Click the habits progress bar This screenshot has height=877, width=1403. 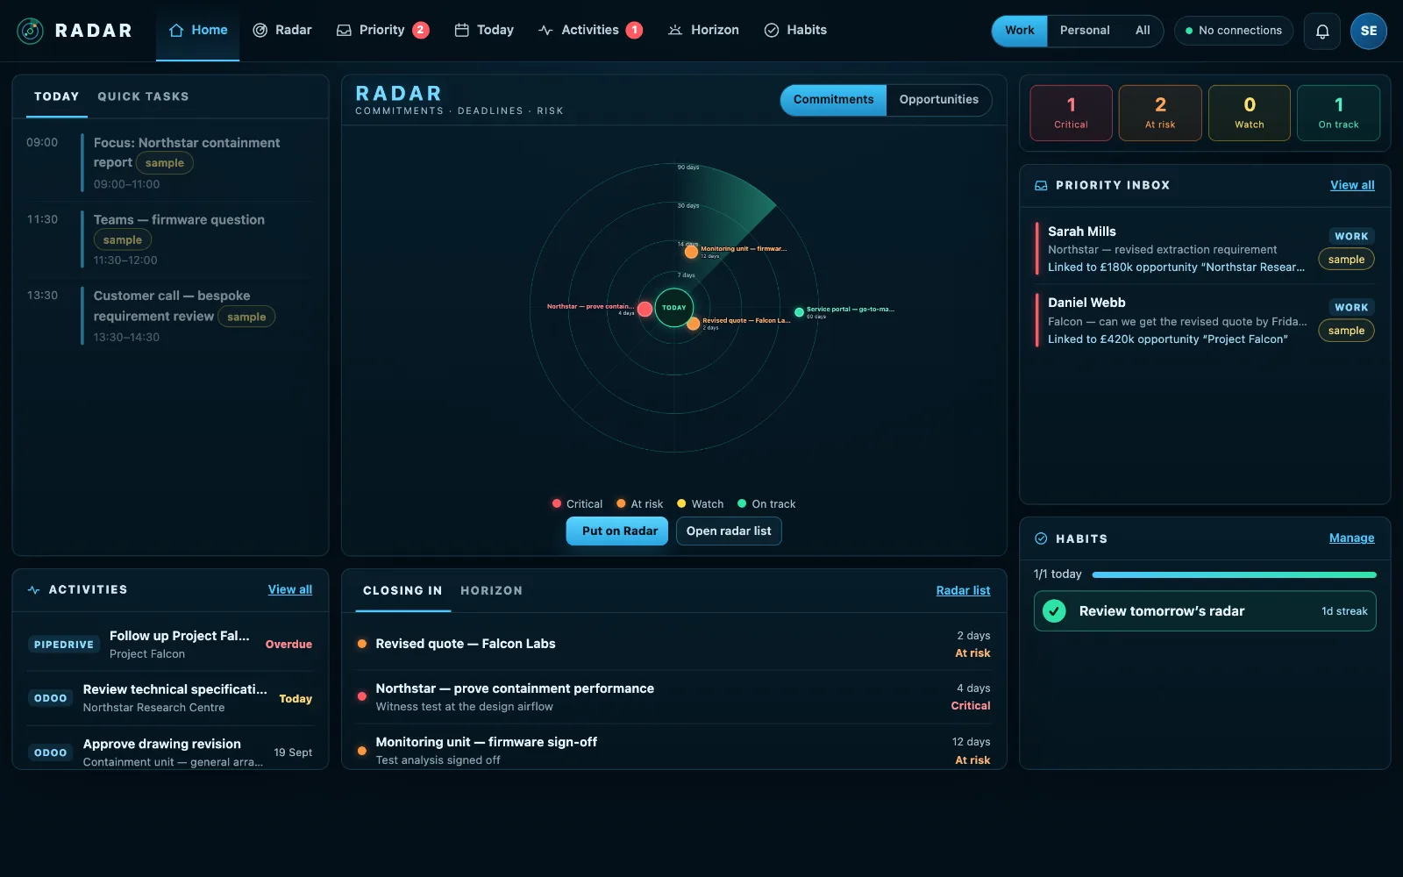click(1235, 575)
